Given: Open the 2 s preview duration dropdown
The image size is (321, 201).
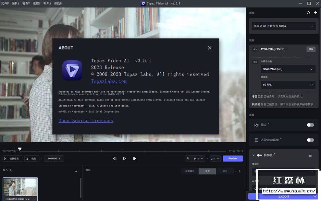Looking at the screenshot, I should coord(215,158).
